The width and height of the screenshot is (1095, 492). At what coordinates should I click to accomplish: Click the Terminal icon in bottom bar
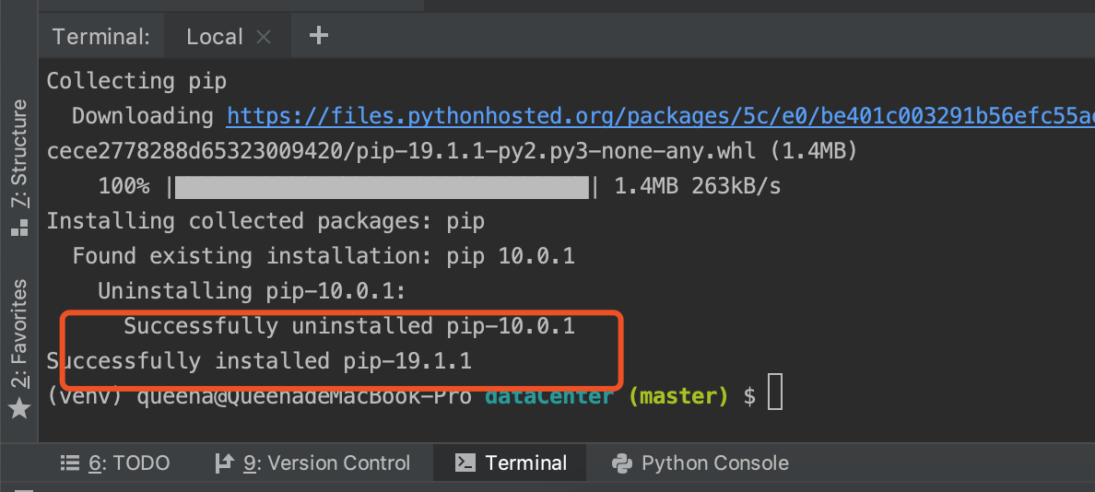[x=465, y=463]
